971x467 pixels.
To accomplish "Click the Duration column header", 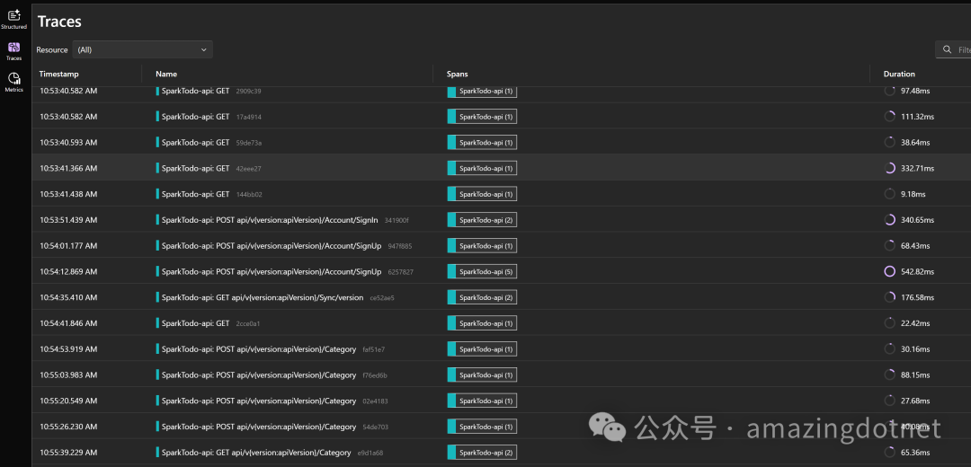I will pyautogui.click(x=899, y=74).
